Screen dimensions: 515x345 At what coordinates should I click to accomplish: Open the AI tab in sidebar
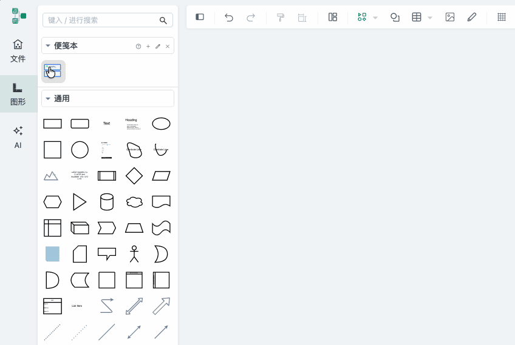coord(18,137)
